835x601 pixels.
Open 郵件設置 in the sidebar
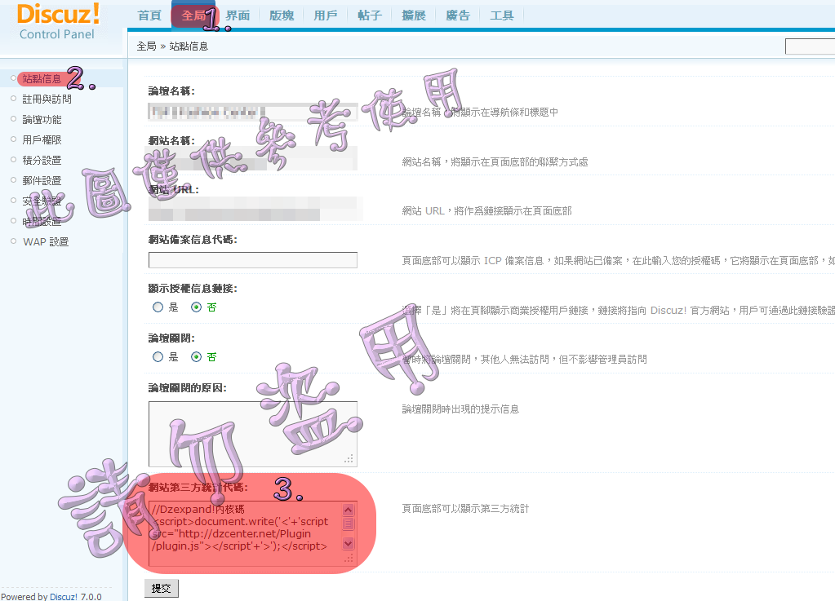coord(42,181)
